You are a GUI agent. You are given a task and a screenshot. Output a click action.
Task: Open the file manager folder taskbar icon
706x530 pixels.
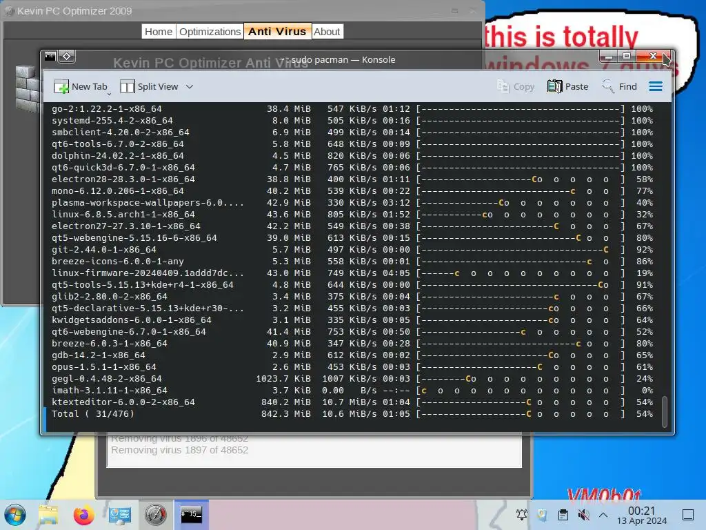coord(48,515)
